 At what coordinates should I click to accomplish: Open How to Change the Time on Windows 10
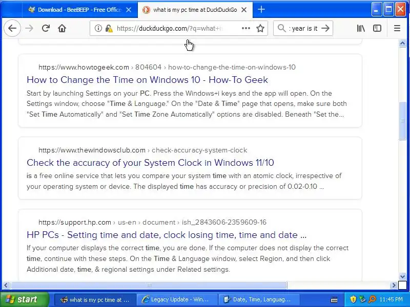coord(147,80)
